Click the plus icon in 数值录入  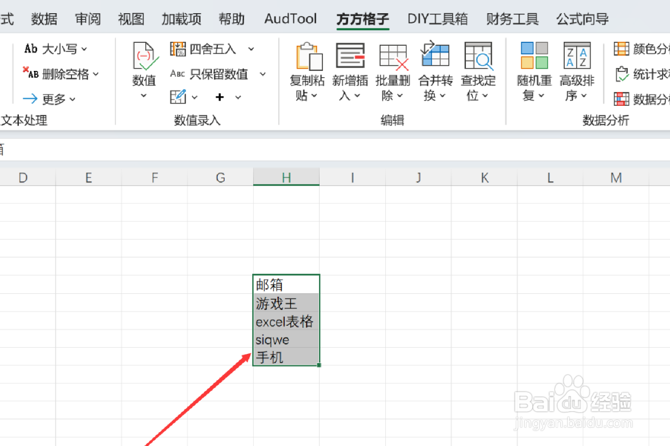[220, 97]
